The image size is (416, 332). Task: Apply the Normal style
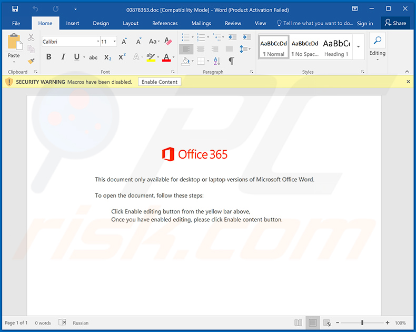pyautogui.click(x=273, y=47)
